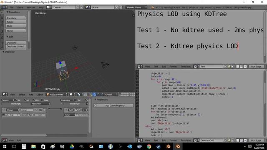The width and height of the screenshot is (267, 150).
Task: Click the Rotate button
Action: [16, 22]
